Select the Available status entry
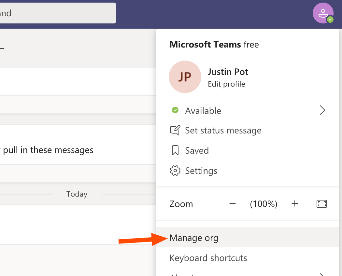 (248, 111)
